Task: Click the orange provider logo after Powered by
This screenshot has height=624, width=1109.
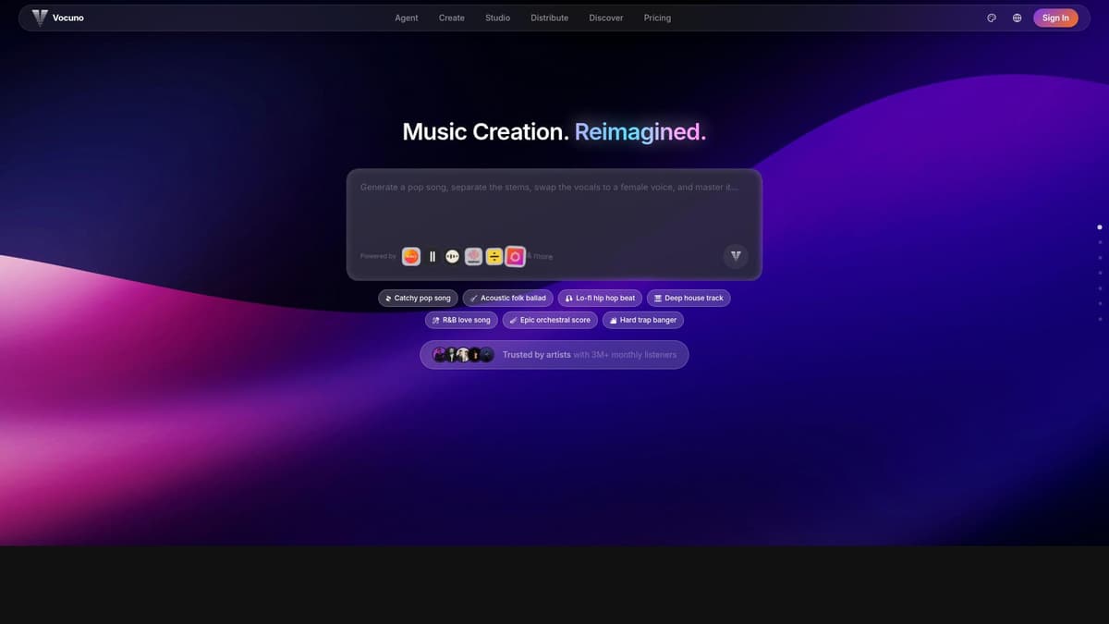Action: (x=411, y=256)
